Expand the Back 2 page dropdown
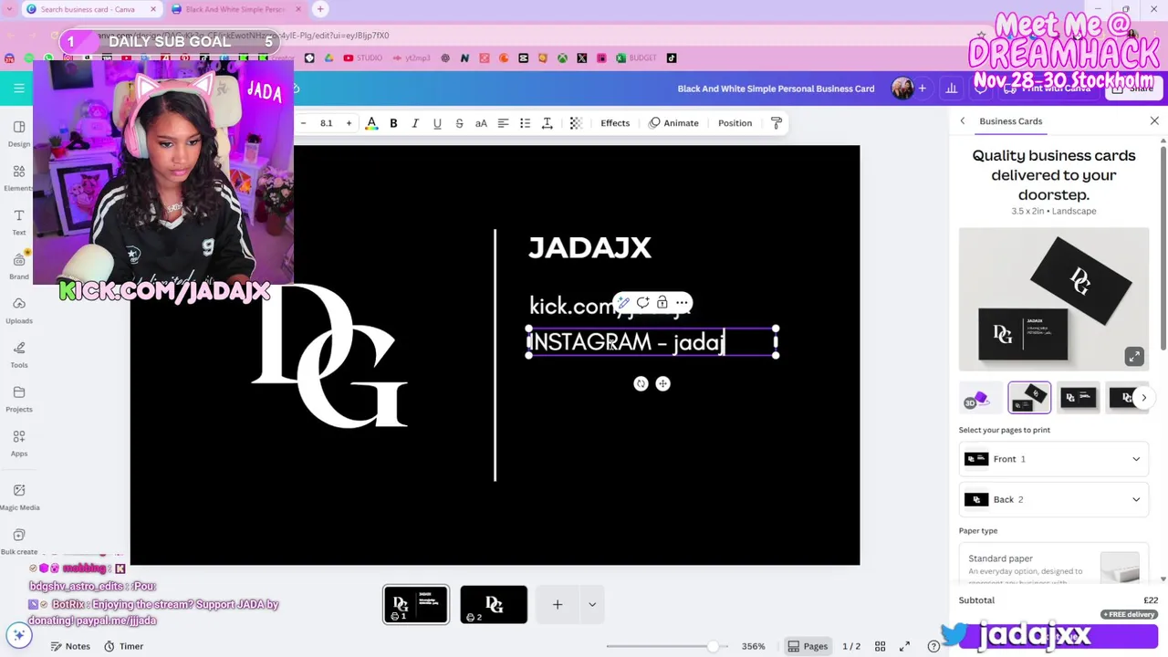This screenshot has height=657, width=1168. [1054, 499]
